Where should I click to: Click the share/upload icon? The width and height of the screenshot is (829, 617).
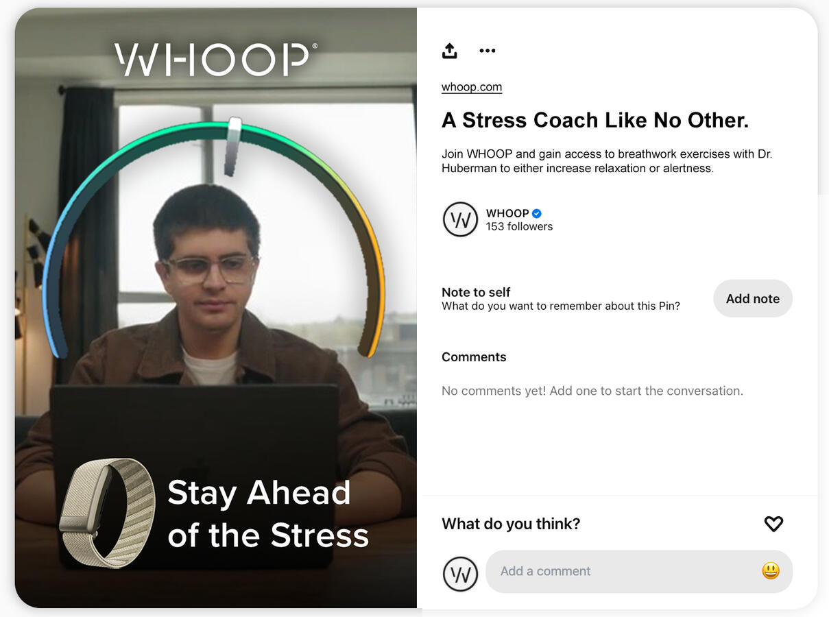pyautogui.click(x=449, y=50)
